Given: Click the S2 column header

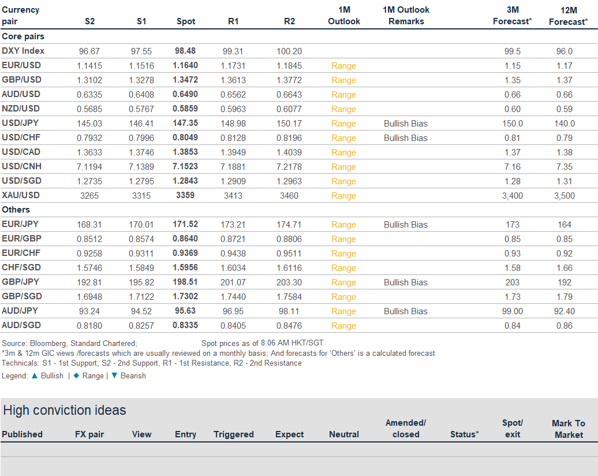Looking at the screenshot, I should pos(89,21).
